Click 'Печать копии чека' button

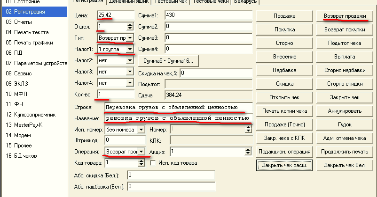(284, 111)
